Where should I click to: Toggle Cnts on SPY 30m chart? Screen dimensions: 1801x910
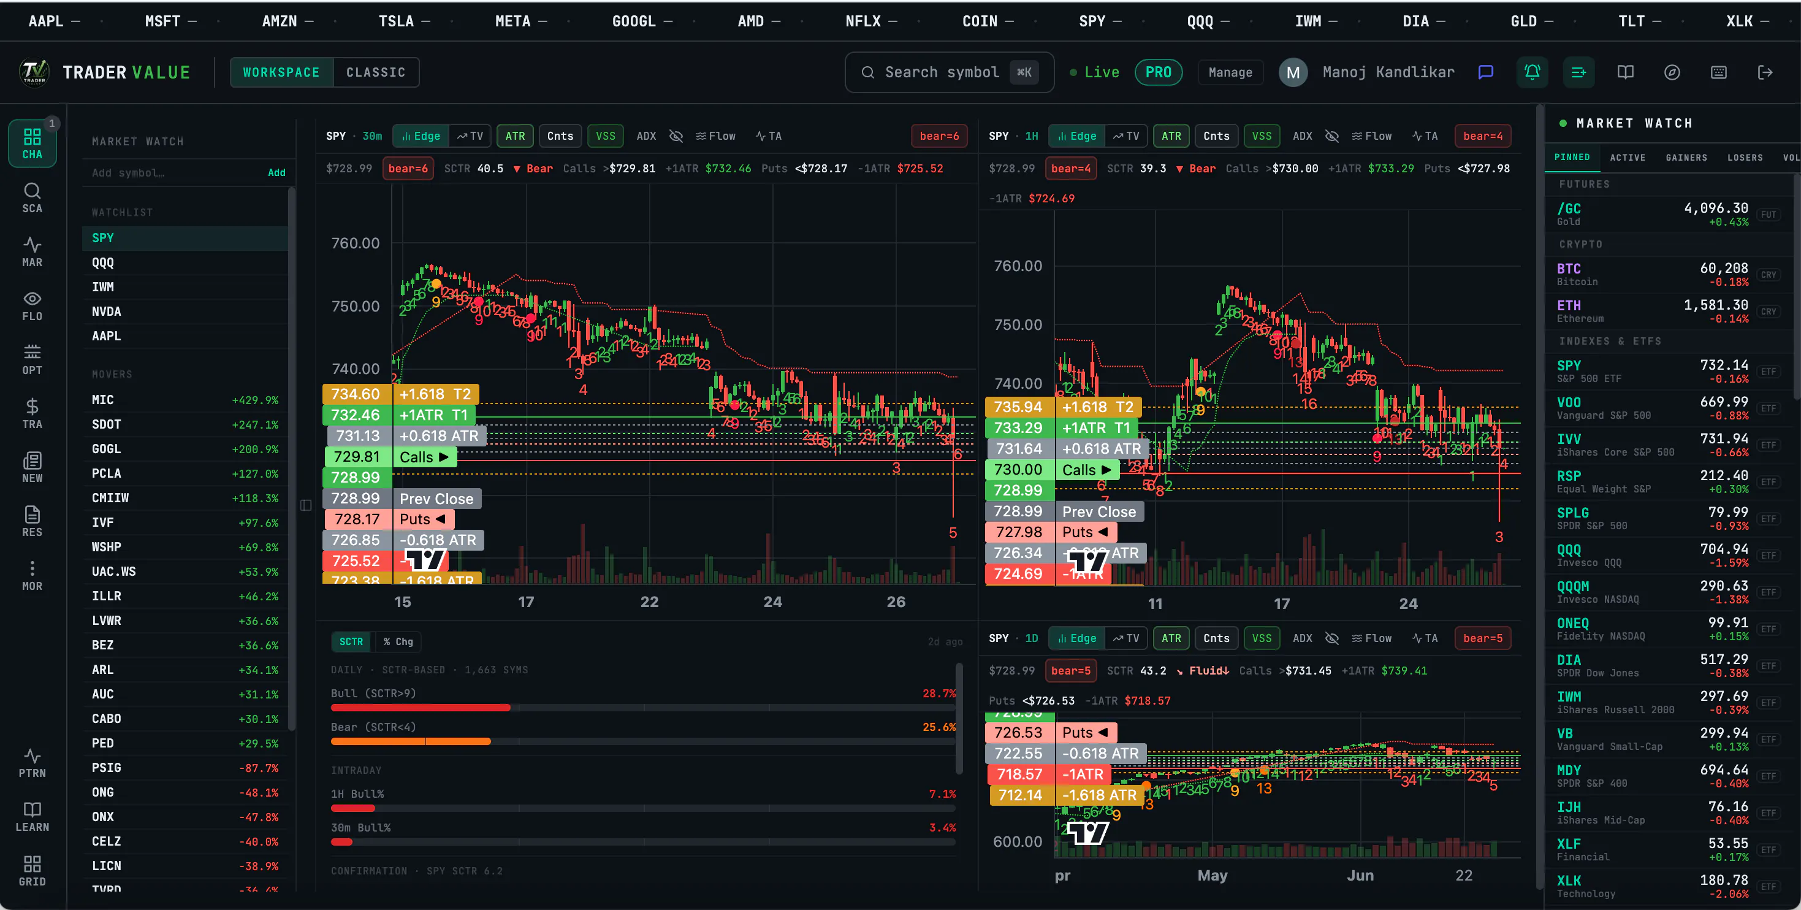coord(560,136)
